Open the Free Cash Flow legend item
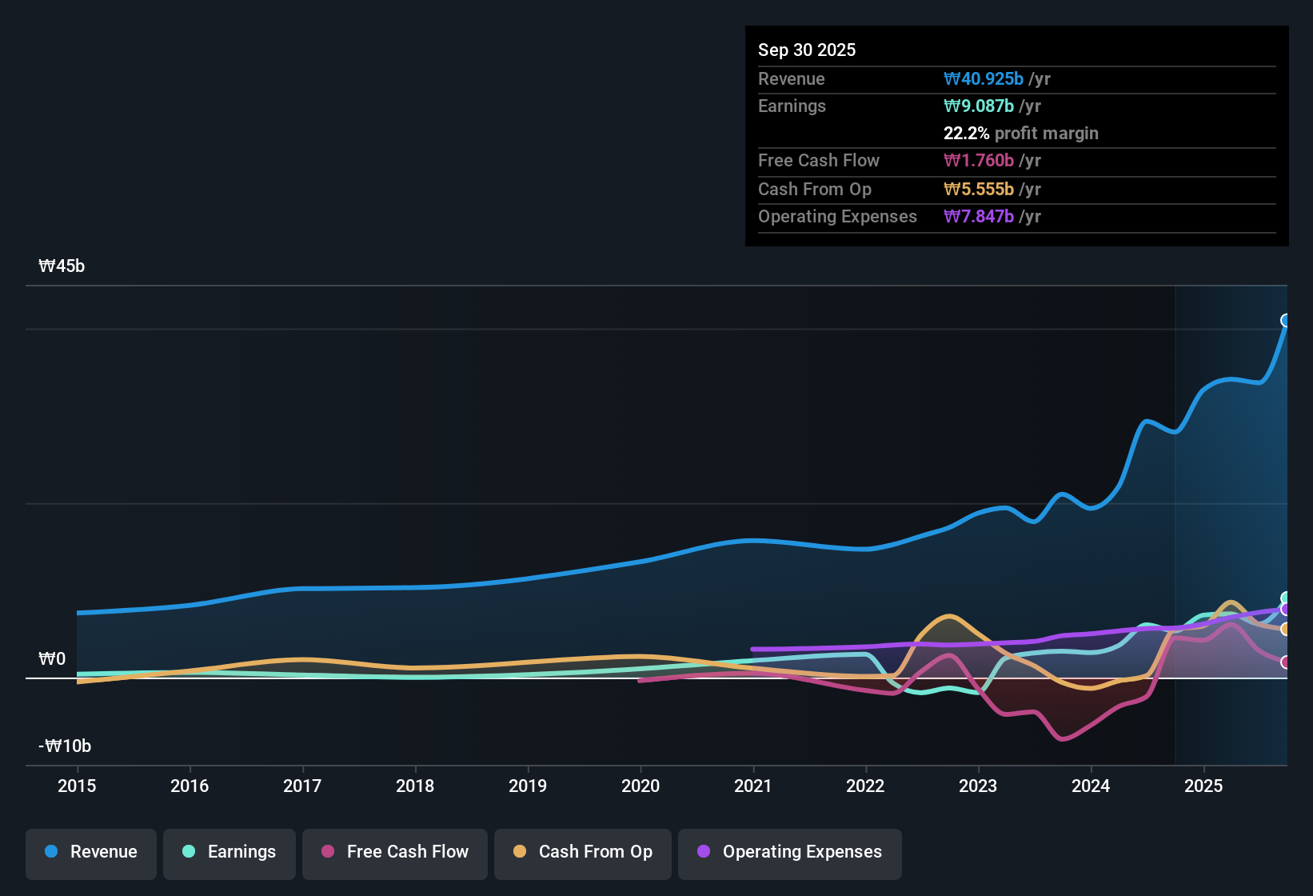This screenshot has height=896, width=1313. click(394, 852)
